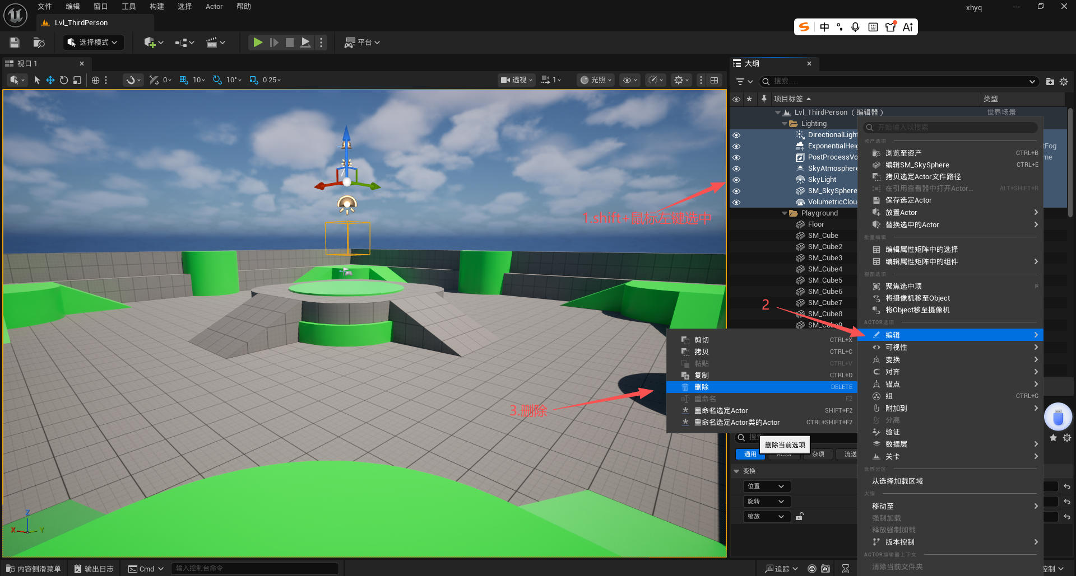Hide the PostProcessVolume actor via eye icon
The width and height of the screenshot is (1076, 576).
pyautogui.click(x=736, y=157)
